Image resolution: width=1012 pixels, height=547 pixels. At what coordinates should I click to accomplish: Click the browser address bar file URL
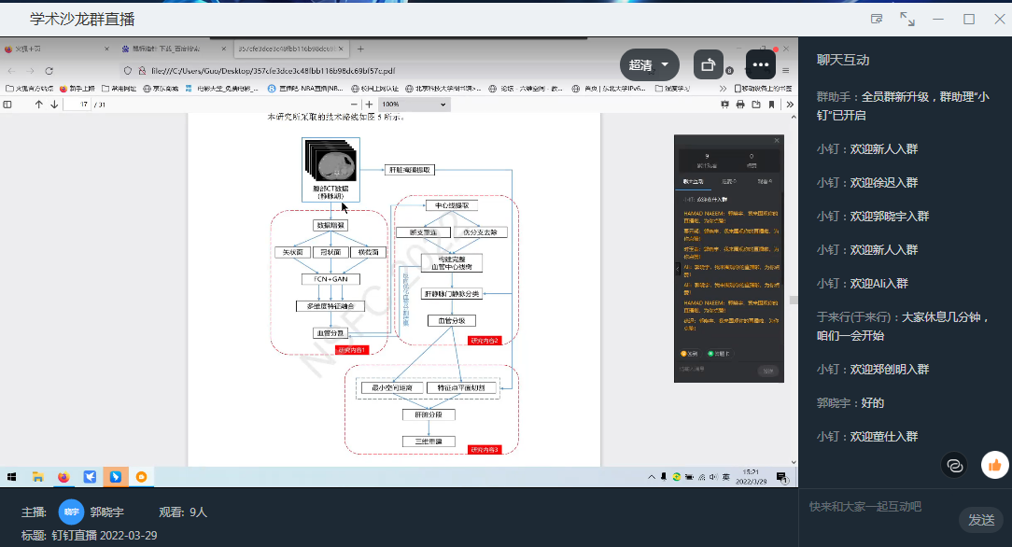tap(271, 70)
